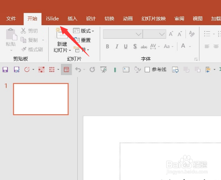The width and height of the screenshot is (221, 180).
Task: Open the 节 section dropdown
Action: click(81, 50)
